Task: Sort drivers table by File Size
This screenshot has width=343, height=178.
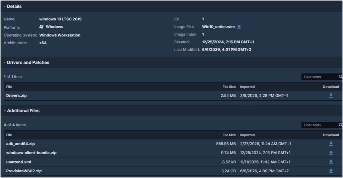Action: point(229,87)
